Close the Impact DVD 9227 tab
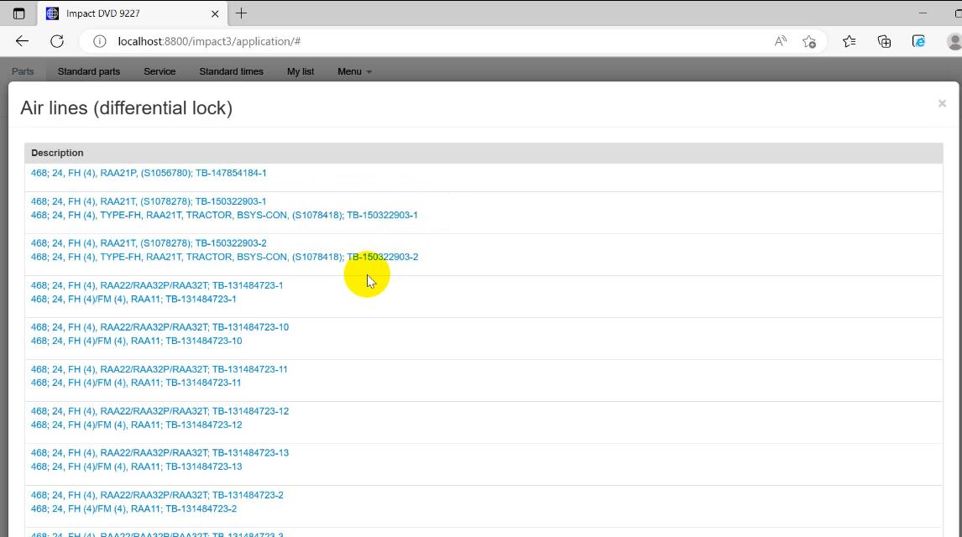This screenshot has width=962, height=537. tap(215, 13)
